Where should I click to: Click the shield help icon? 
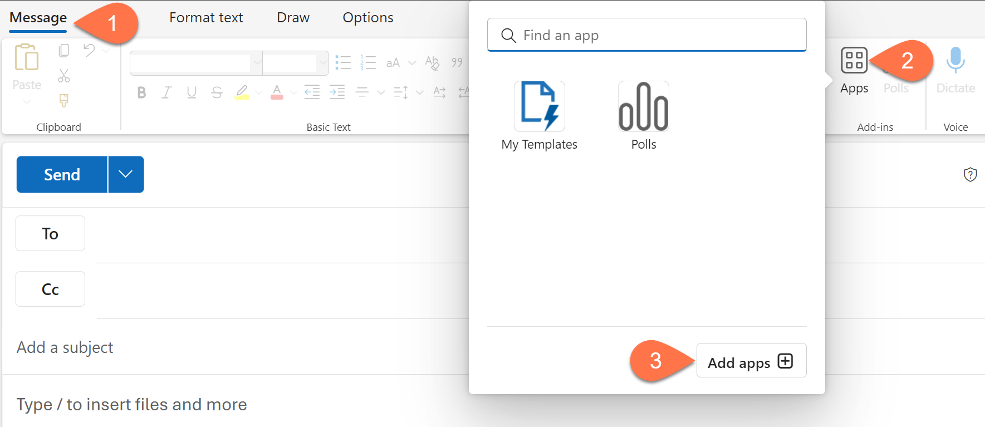(970, 174)
